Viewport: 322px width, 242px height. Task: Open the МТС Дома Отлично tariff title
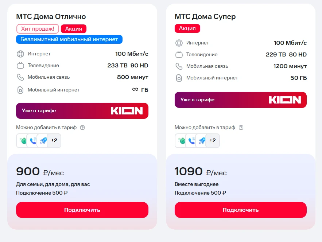coord(50,16)
